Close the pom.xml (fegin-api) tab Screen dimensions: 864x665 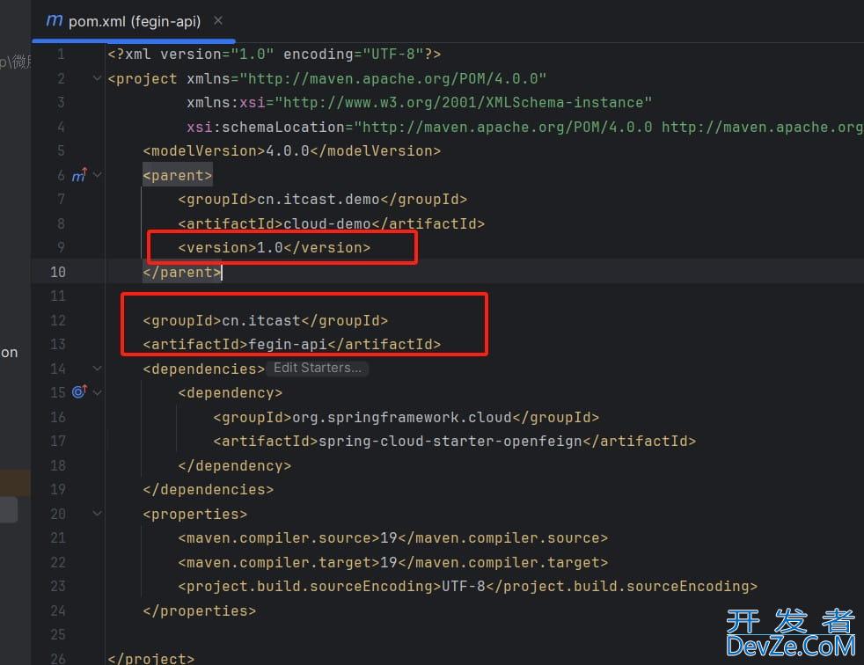pos(218,20)
